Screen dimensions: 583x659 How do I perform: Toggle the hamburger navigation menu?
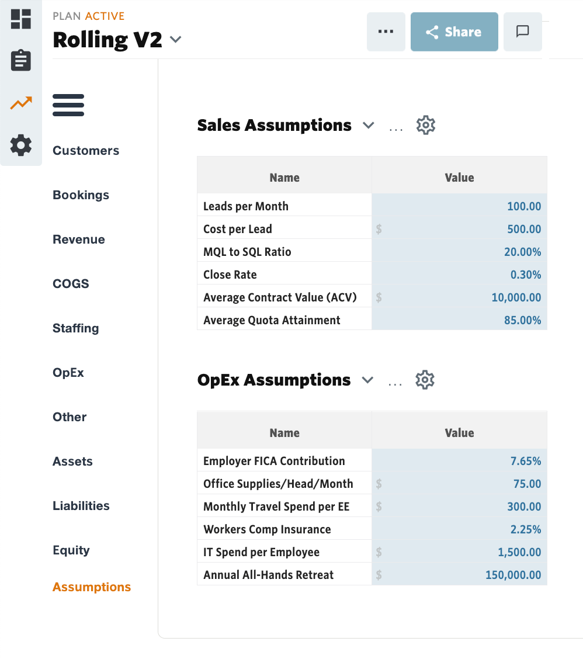tap(68, 105)
